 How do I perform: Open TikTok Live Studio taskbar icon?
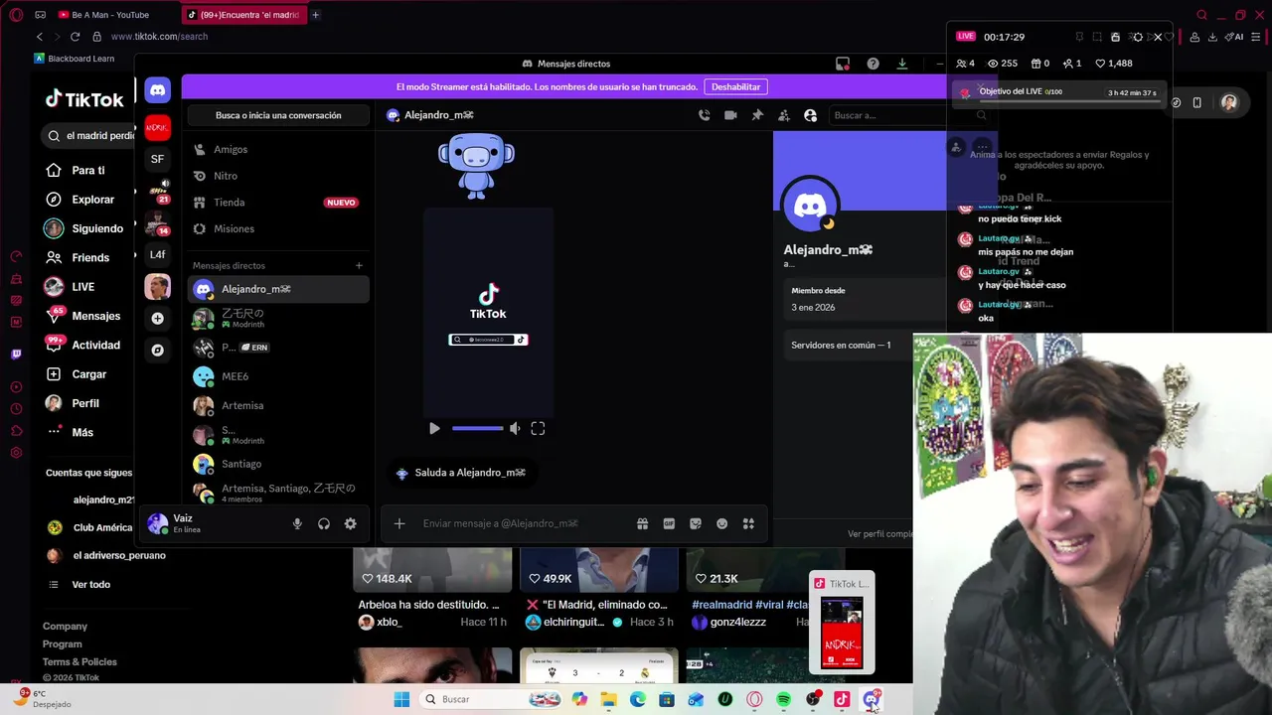click(x=842, y=699)
